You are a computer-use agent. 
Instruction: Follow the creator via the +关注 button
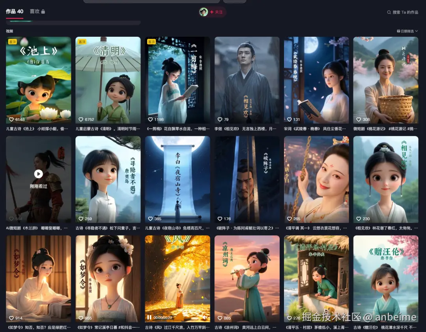(x=217, y=12)
